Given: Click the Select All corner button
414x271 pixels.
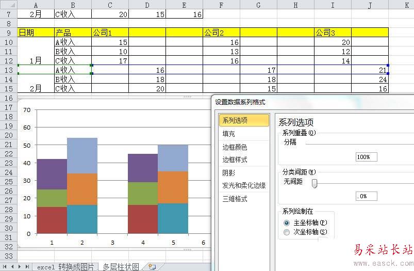Looking at the screenshot, I should click(x=8, y=5).
